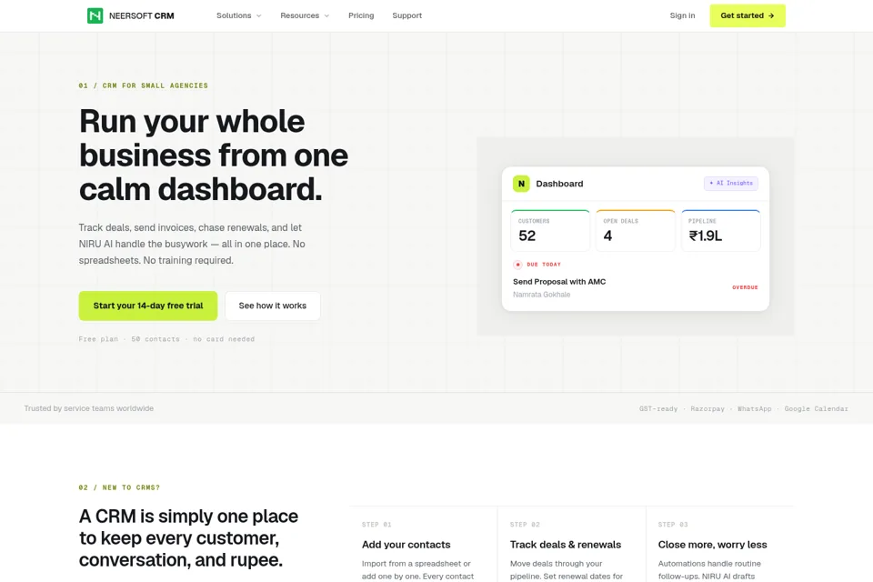Click the DUE TODAY label
Viewport: 873px width, 582px height.
click(x=544, y=265)
